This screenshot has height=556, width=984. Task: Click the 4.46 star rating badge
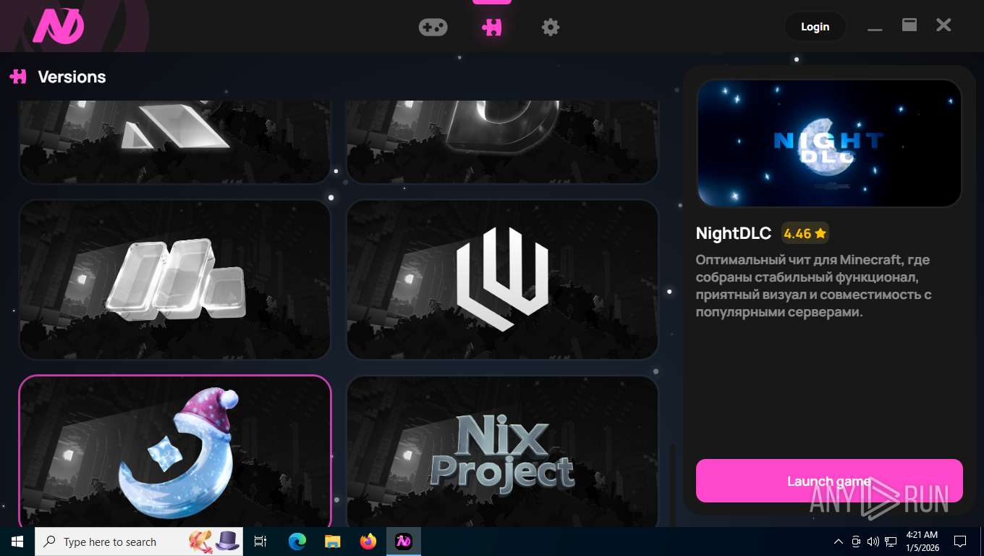805,233
